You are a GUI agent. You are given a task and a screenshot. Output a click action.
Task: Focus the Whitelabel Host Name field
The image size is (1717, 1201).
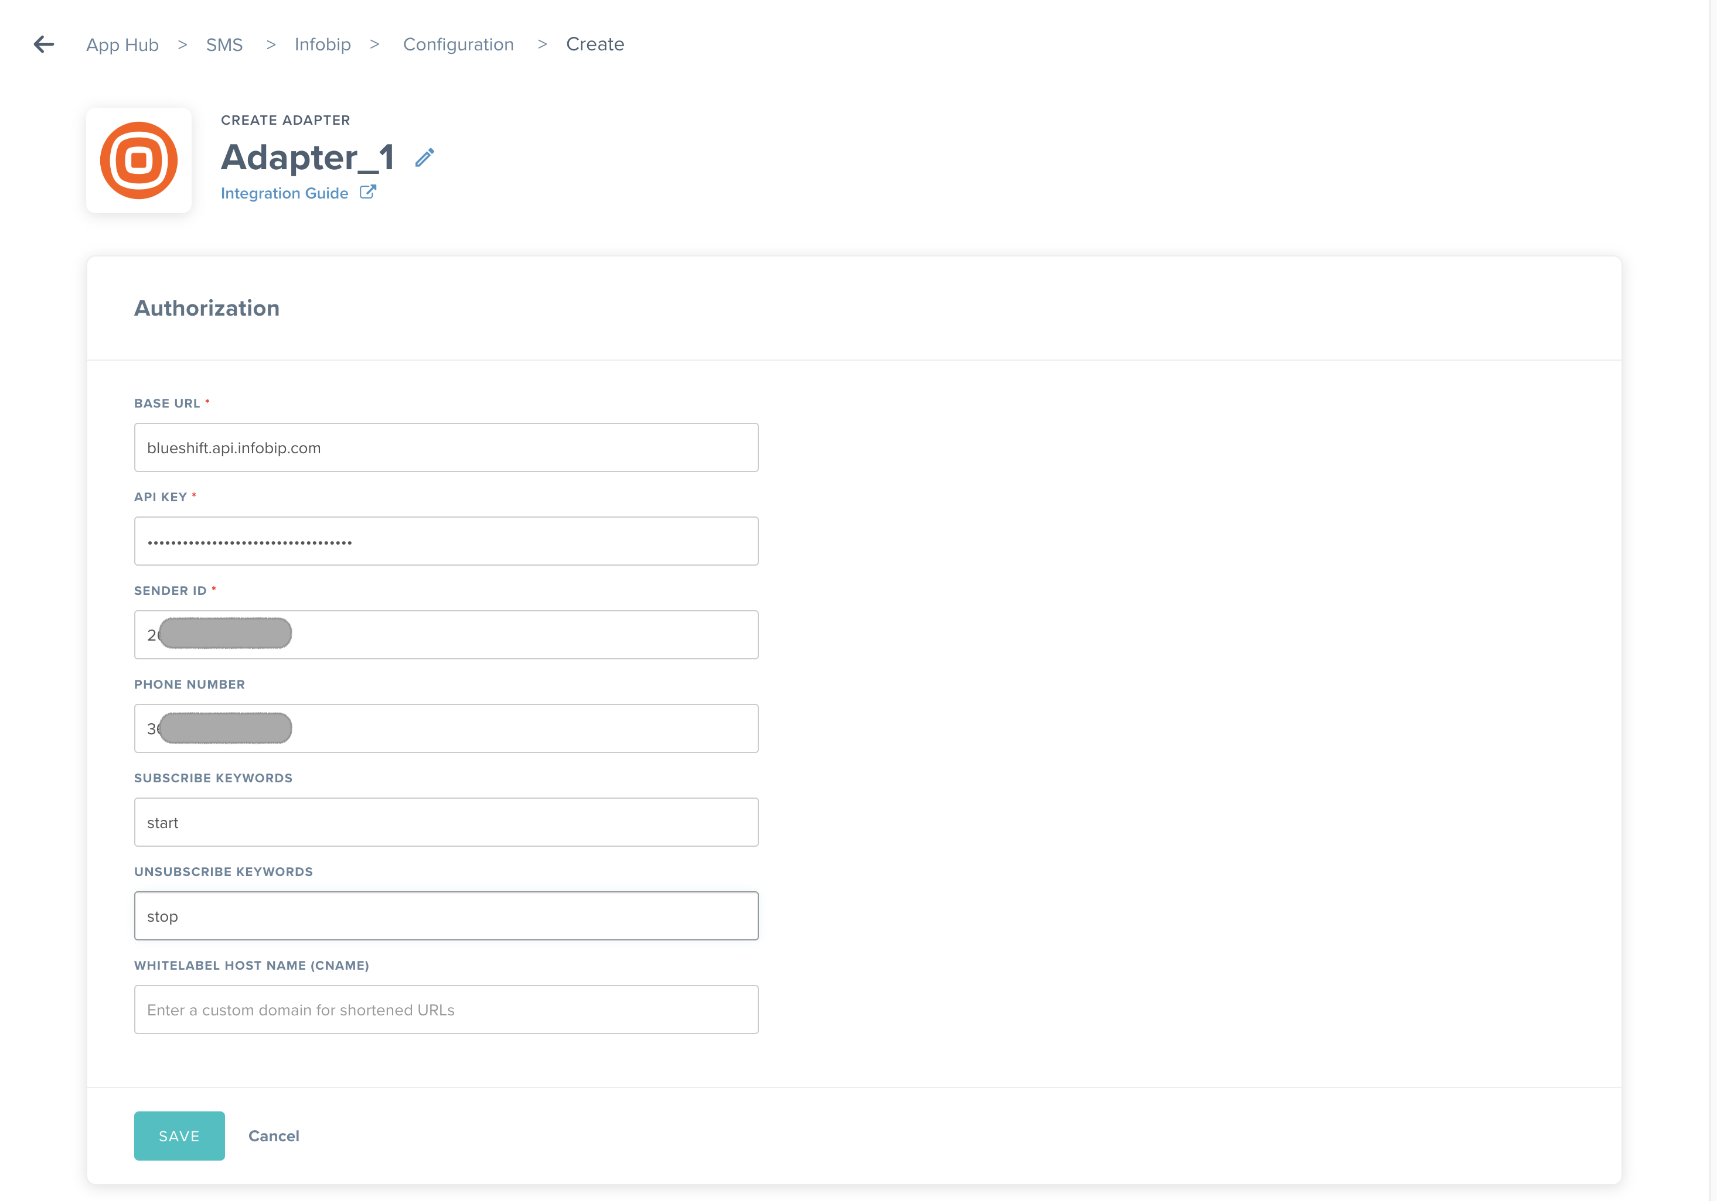[x=446, y=1010]
